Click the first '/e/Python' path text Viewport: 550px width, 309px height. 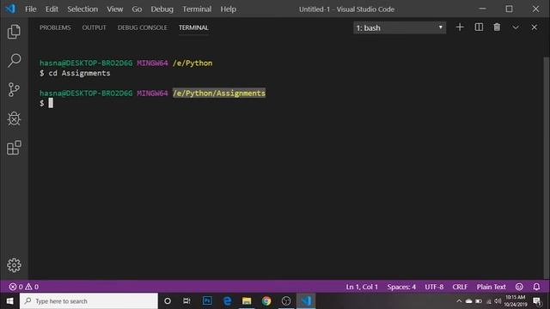[x=192, y=63]
